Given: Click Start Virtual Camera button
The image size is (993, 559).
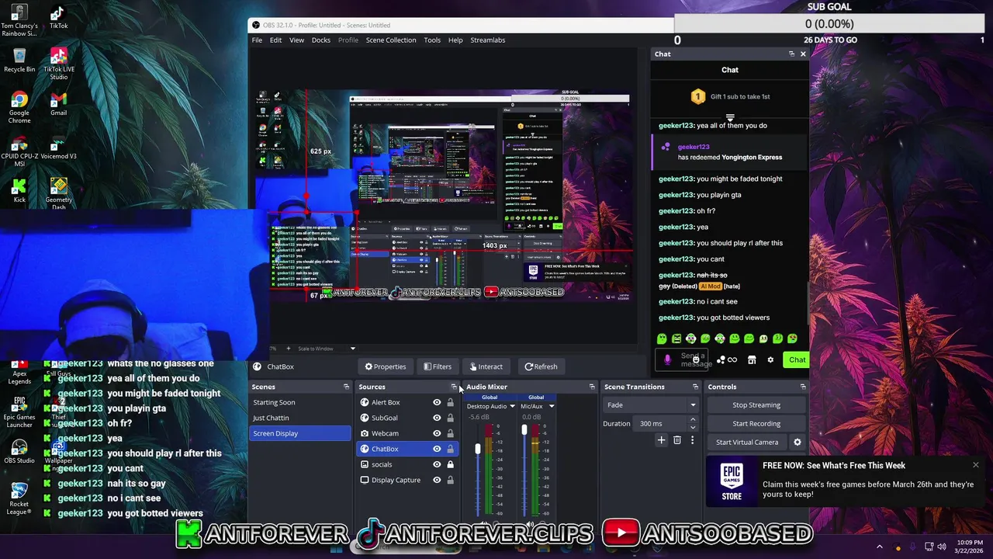Looking at the screenshot, I should 747,442.
